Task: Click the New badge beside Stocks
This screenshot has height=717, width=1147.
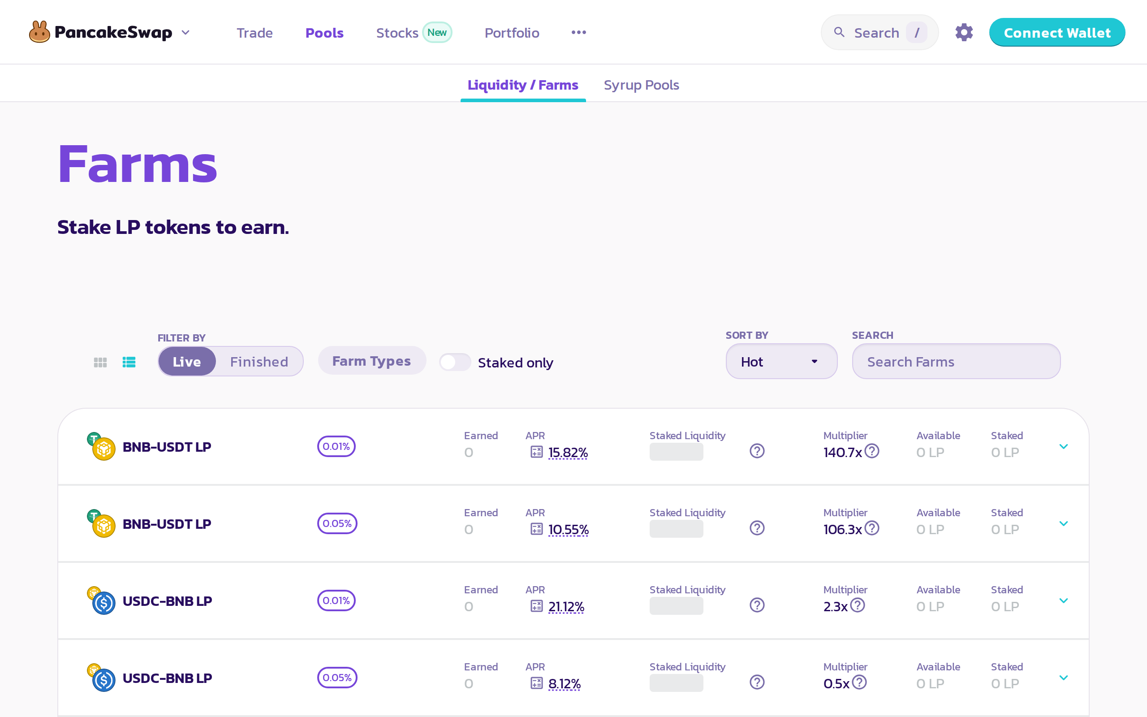Action: (436, 32)
